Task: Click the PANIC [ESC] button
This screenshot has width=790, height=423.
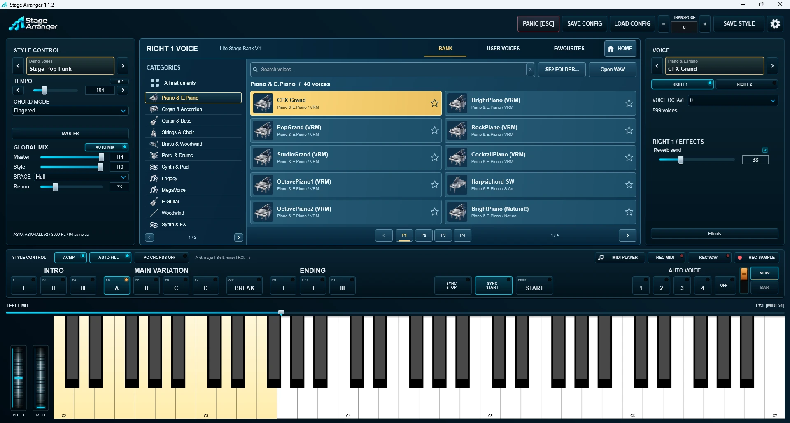Action: [538, 24]
